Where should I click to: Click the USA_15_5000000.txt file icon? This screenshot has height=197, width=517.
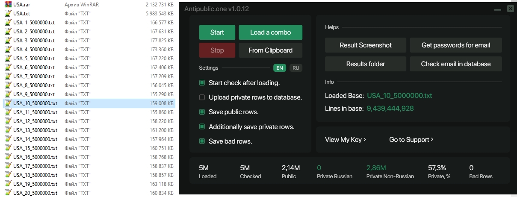[x=8, y=148]
